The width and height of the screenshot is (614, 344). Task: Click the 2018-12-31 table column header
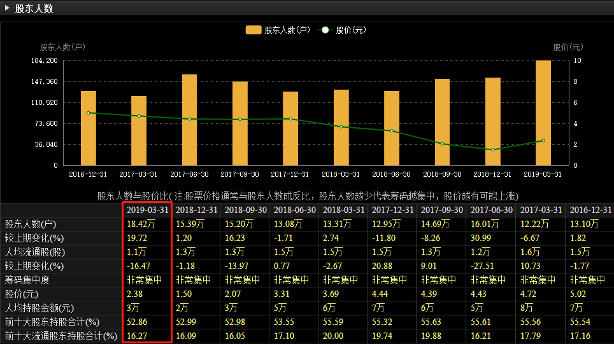coord(196,210)
